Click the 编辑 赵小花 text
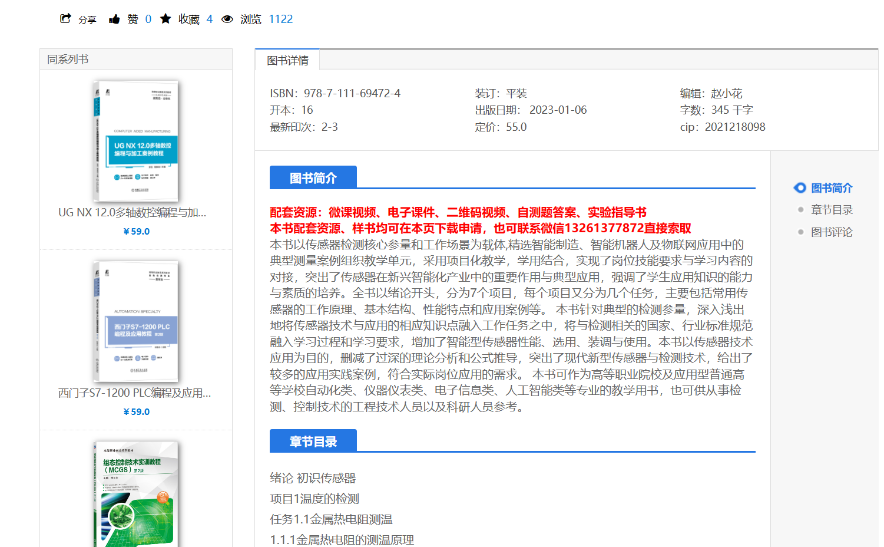The image size is (884, 547). coord(711,94)
